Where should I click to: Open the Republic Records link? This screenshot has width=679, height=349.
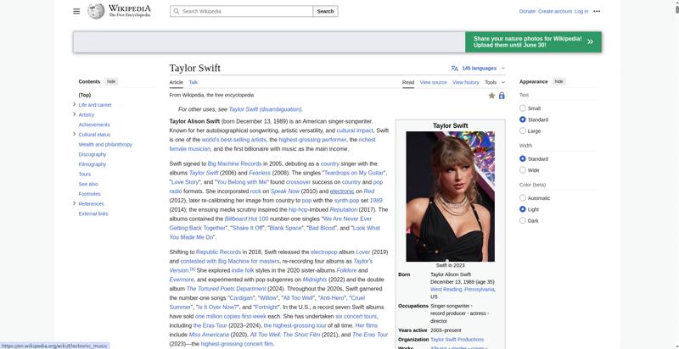(x=218, y=252)
